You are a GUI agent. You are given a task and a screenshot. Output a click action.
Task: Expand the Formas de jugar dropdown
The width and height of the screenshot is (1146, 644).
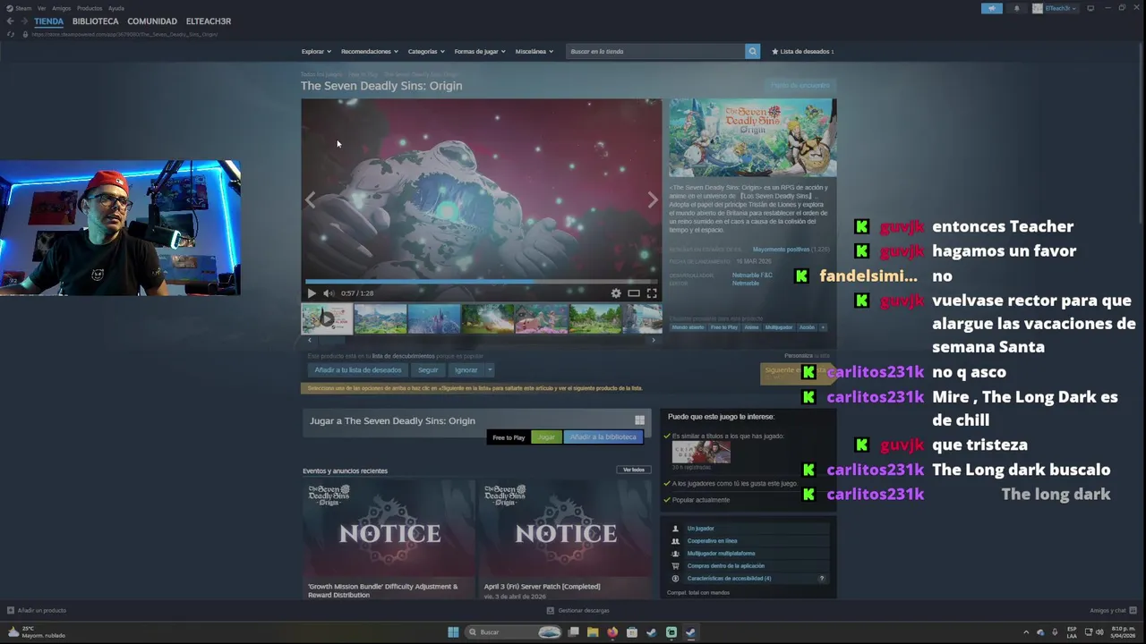click(480, 51)
